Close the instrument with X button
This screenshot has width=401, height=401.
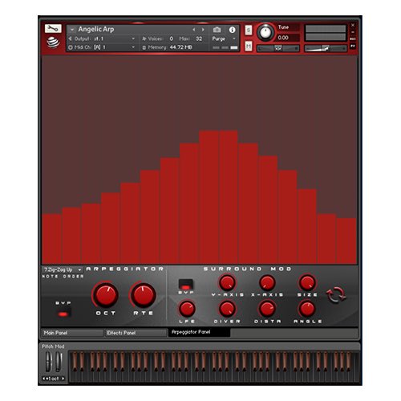pos(353,26)
